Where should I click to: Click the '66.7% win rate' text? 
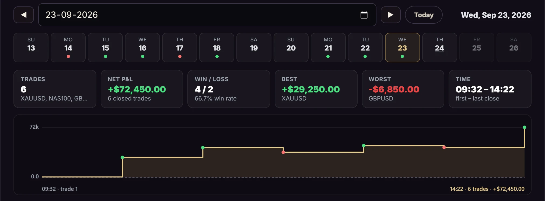click(x=216, y=99)
